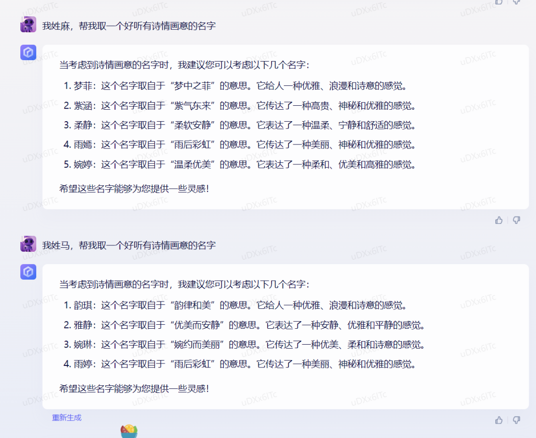Click the partially visible thumbs-up at top edge
This screenshot has width=536, height=438.
499,1
